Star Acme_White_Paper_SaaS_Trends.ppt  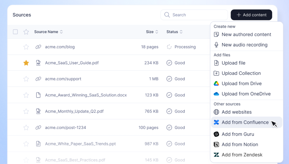pyautogui.click(x=26, y=144)
